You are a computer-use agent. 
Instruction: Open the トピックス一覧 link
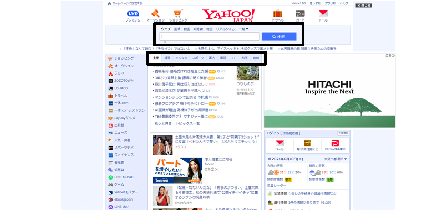[x=188, y=124]
